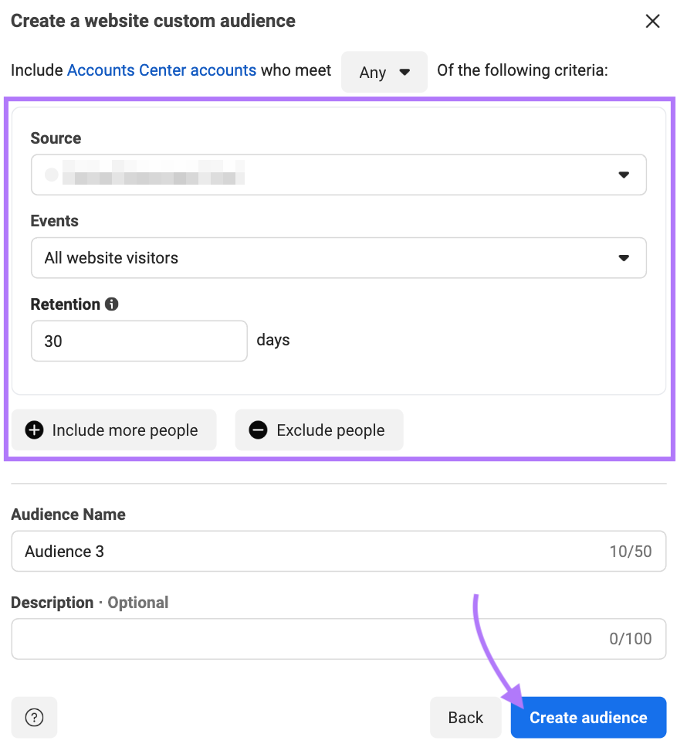Click the X to close the dialog

click(x=652, y=21)
